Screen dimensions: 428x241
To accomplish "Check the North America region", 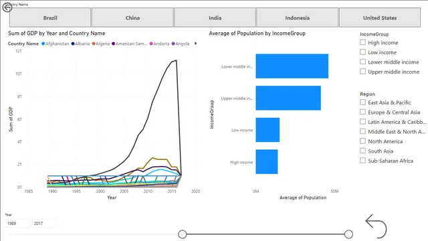I will 362,141.
